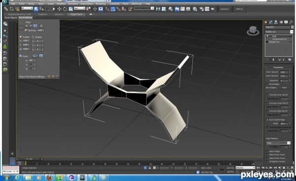Open Internet Explorer from the taskbar

point(17,178)
